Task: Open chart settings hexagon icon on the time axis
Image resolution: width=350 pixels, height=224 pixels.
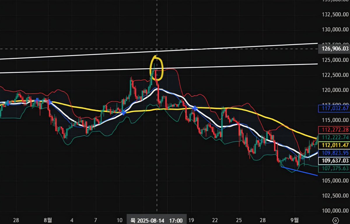Action: 335,220
